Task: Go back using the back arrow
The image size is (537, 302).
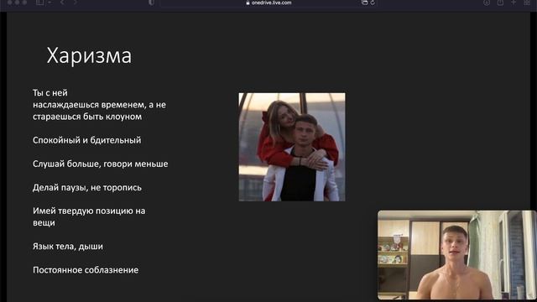Action: [62, 3]
